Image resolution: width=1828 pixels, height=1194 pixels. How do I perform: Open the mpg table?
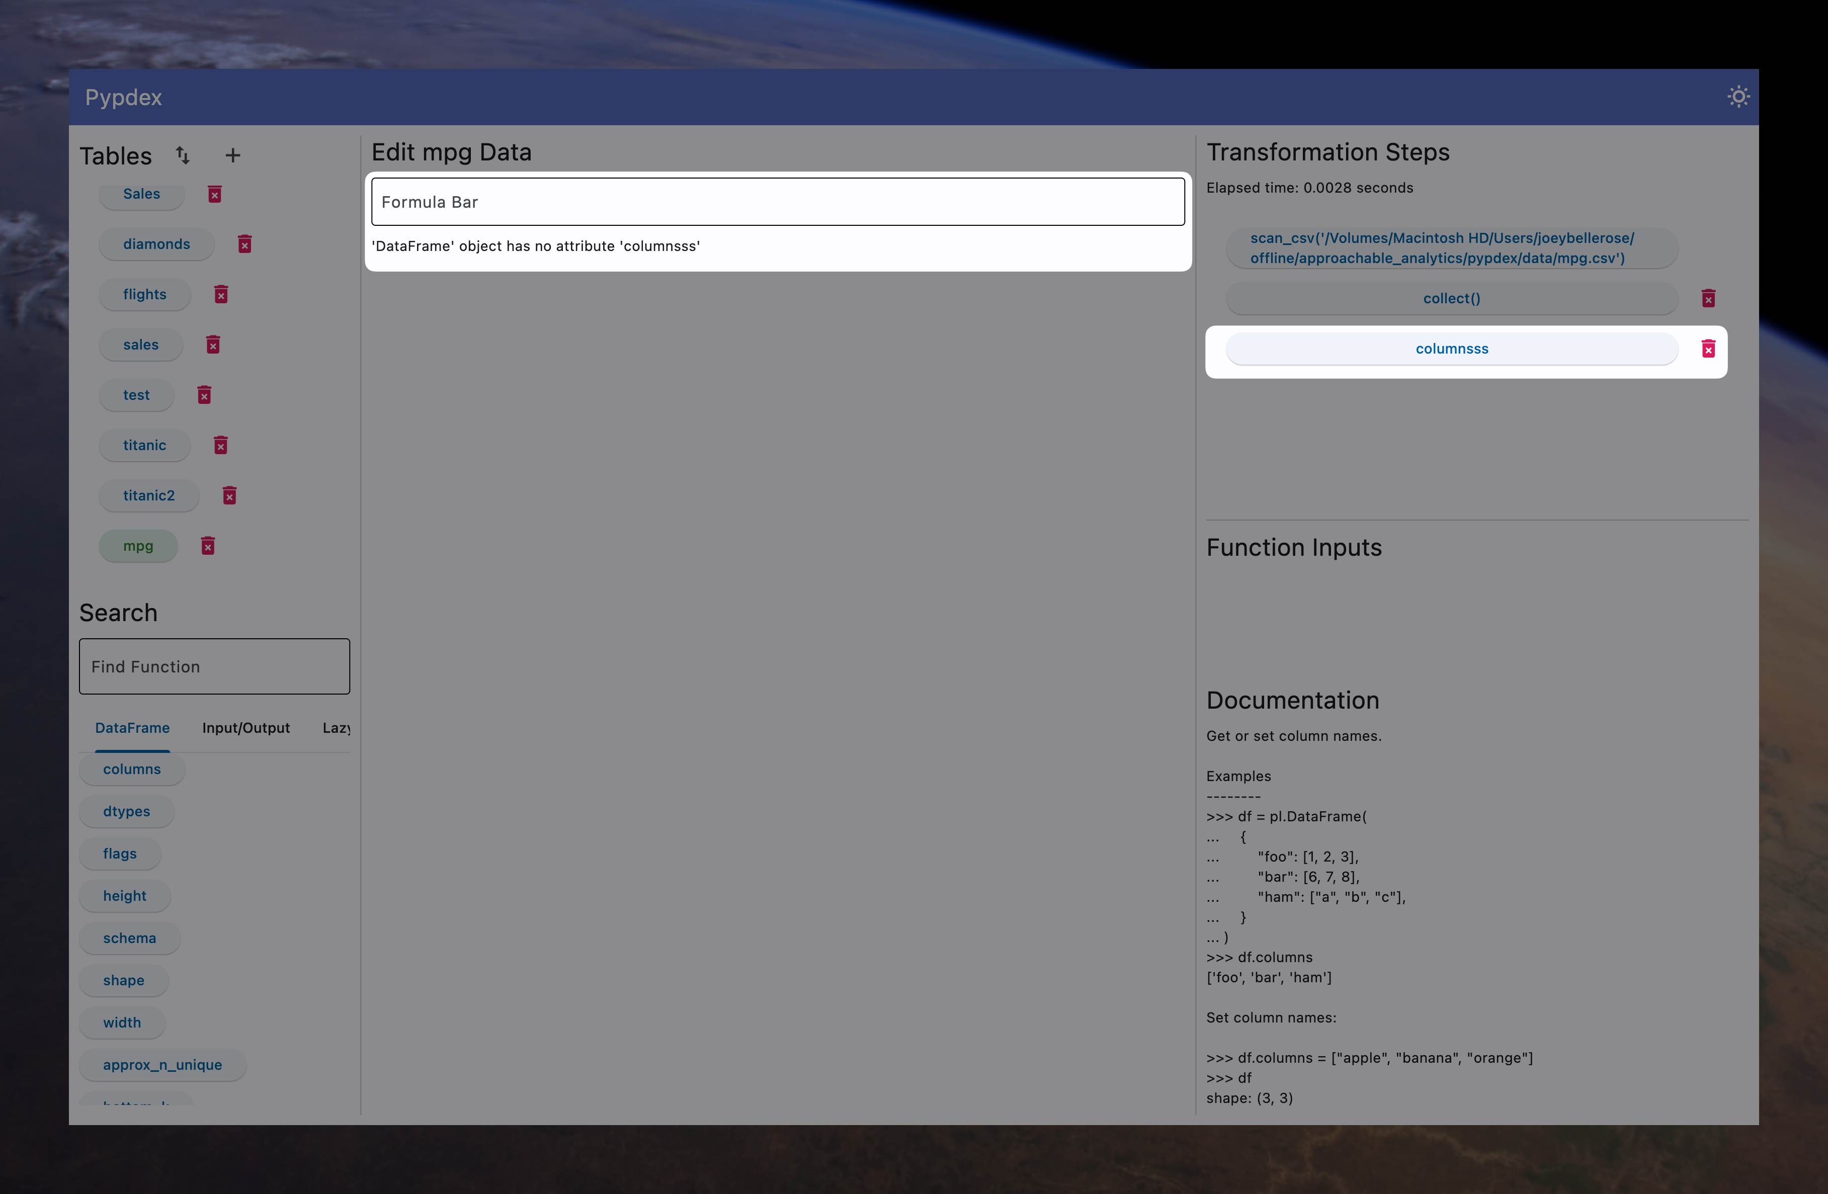click(x=138, y=546)
